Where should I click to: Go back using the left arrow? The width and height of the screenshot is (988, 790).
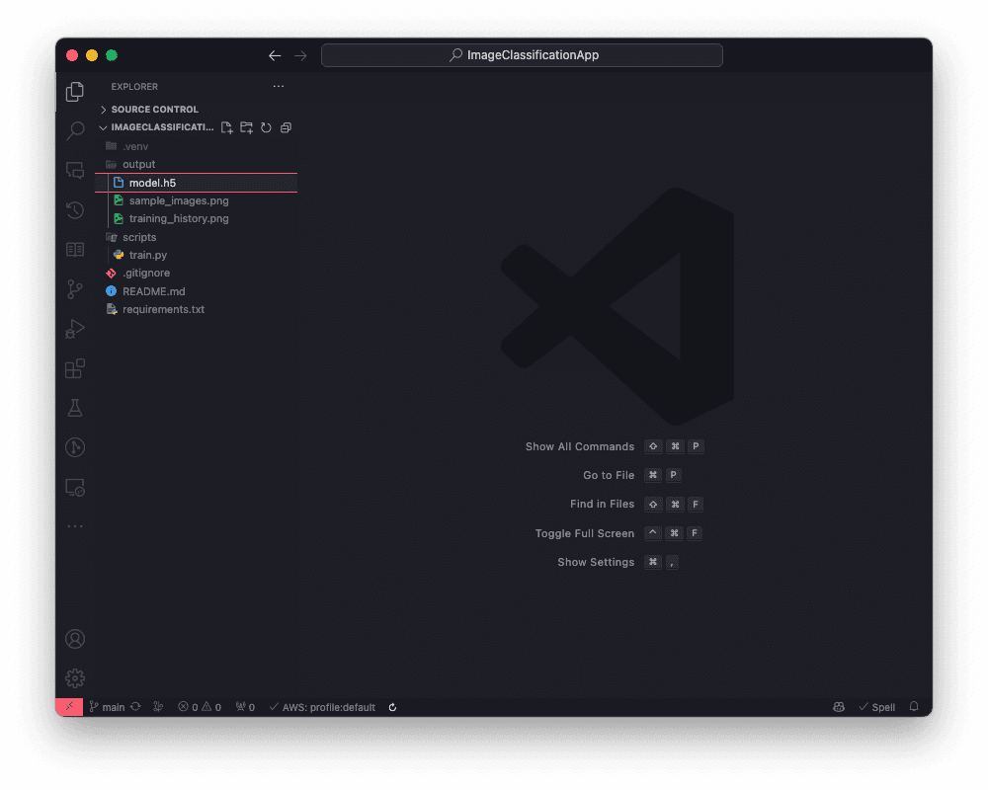(275, 55)
